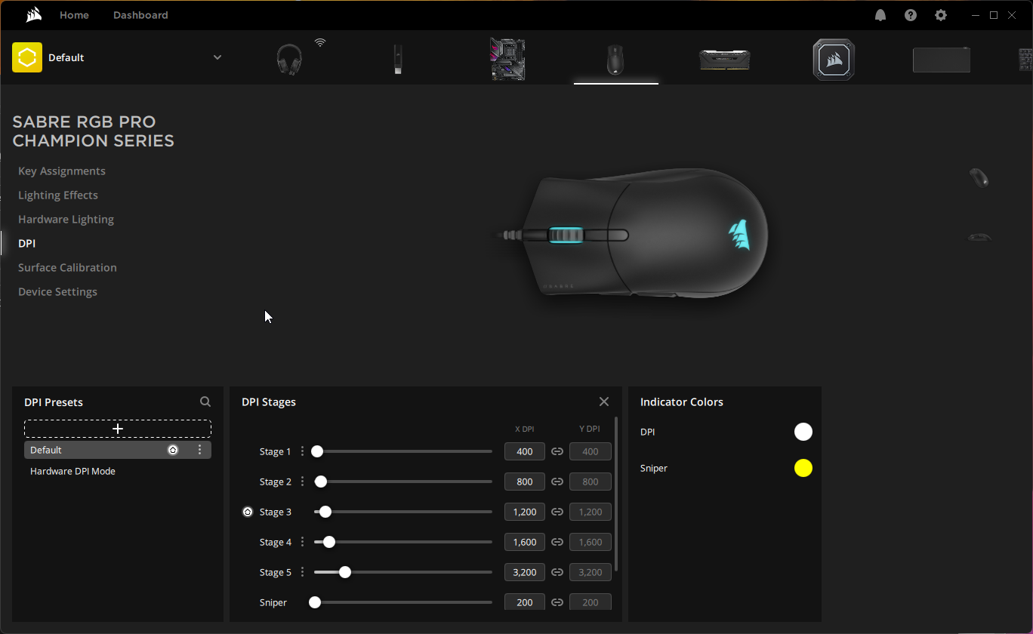Open the notifications bell icon

tap(880, 15)
